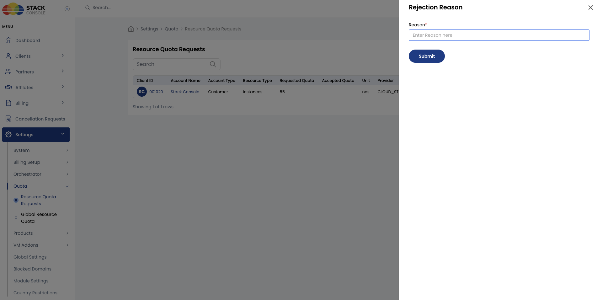The width and height of the screenshot is (597, 300).
Task: Click the Settings gear icon
Action: (x=9, y=134)
